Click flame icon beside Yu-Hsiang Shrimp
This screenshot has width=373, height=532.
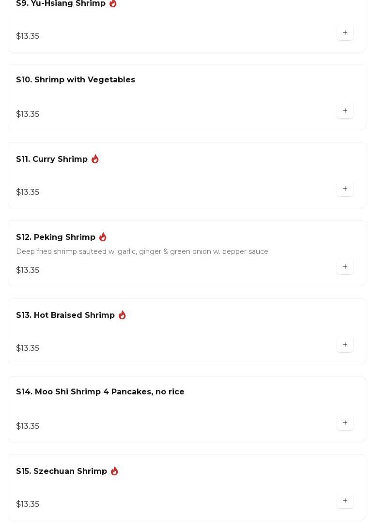point(113,3)
